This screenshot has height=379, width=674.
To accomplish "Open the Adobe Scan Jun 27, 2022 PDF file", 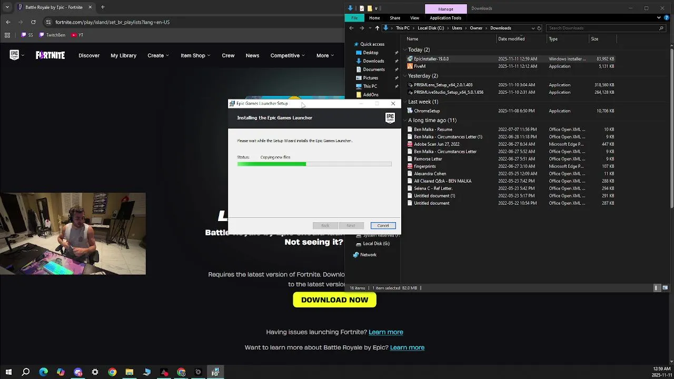I will [437, 144].
